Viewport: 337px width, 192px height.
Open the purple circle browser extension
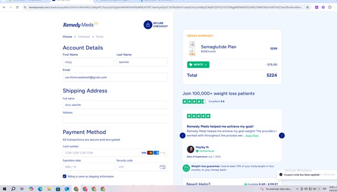(323, 7)
